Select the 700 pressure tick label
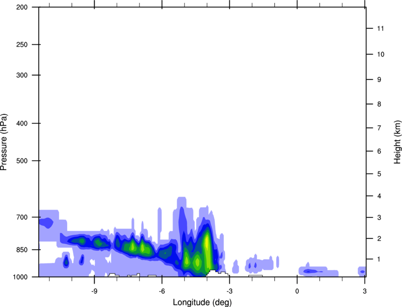 [x=22, y=217]
